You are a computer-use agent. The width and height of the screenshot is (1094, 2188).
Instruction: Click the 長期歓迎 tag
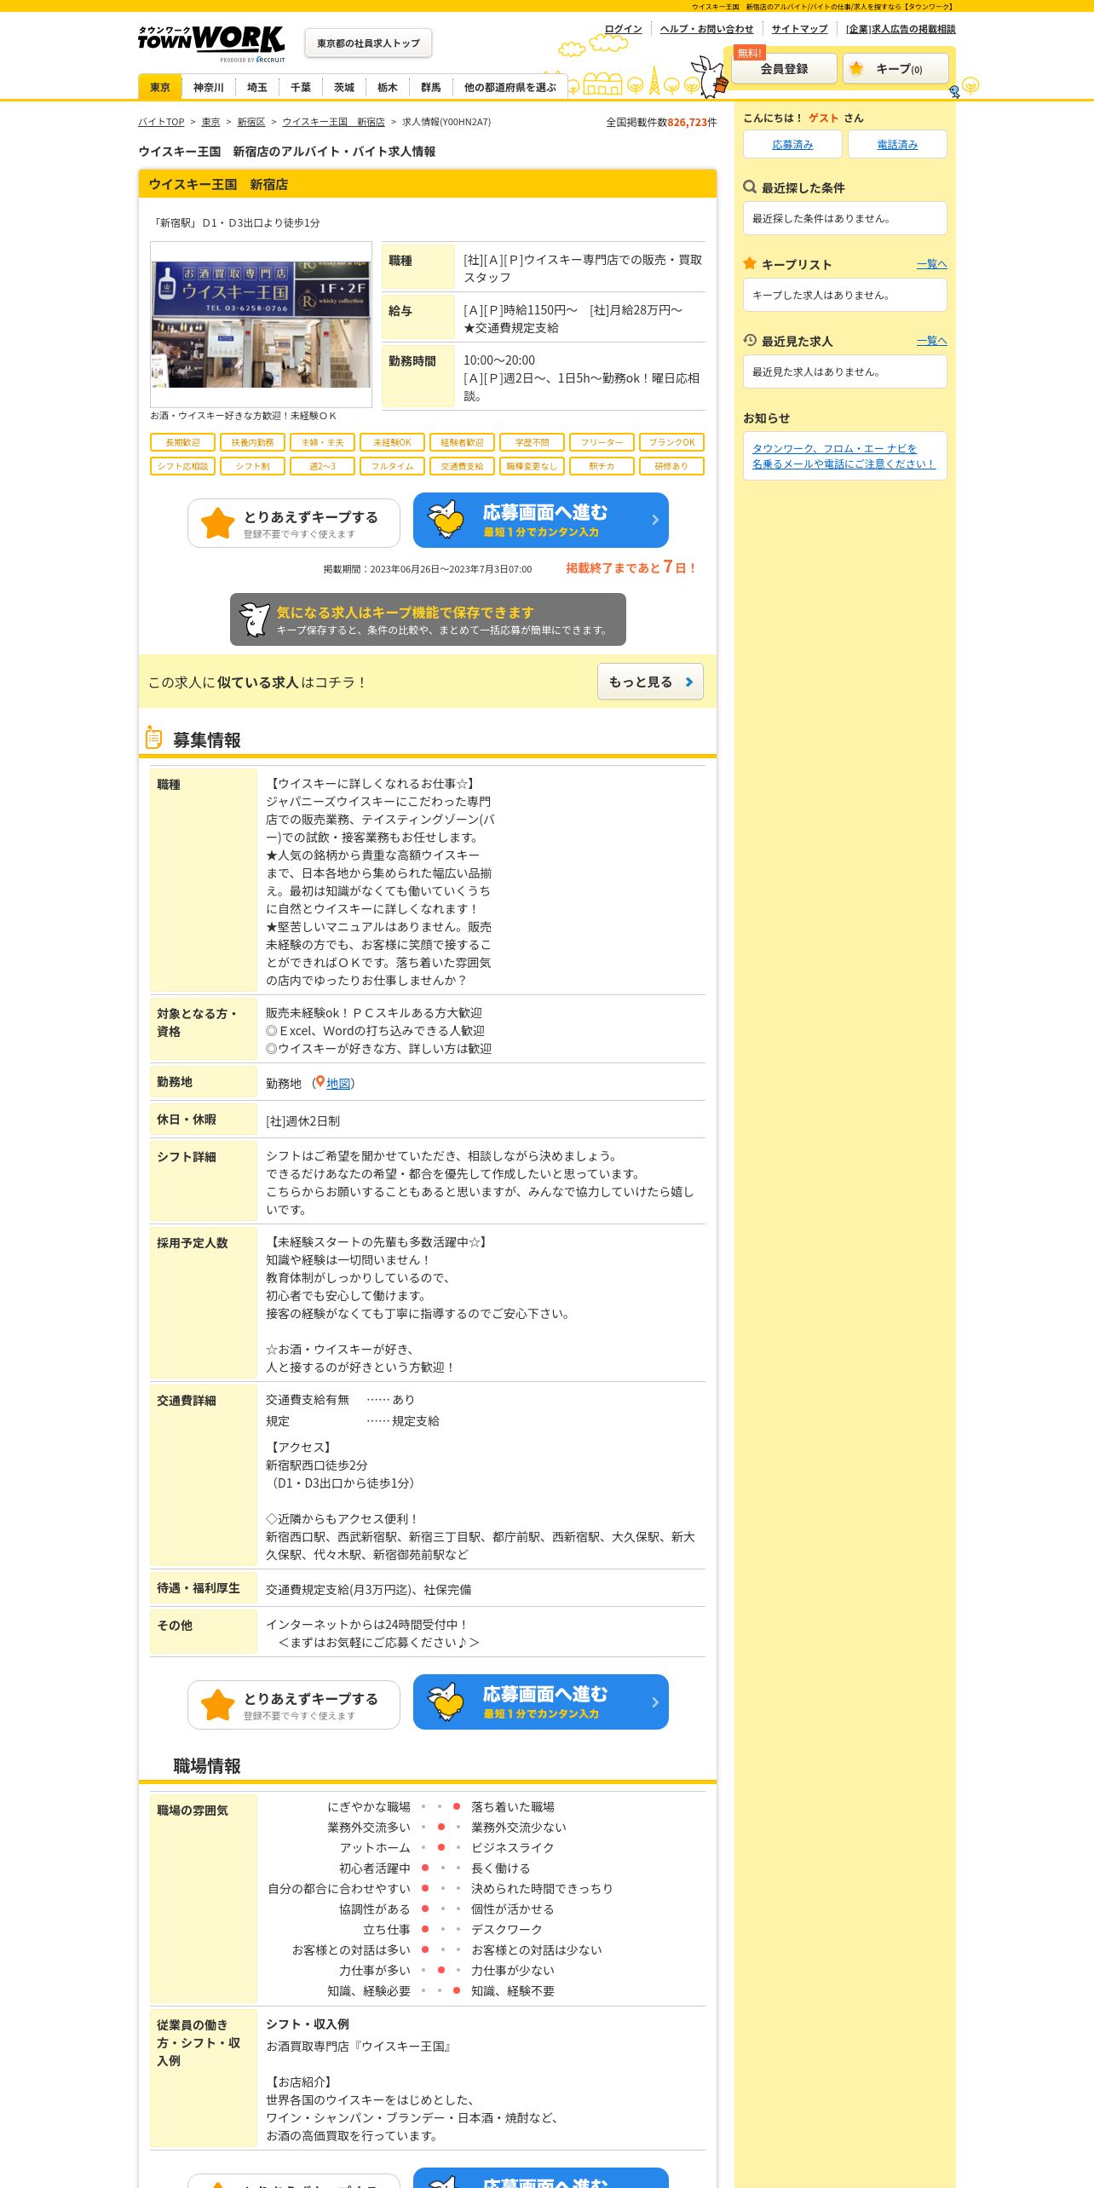(x=182, y=442)
